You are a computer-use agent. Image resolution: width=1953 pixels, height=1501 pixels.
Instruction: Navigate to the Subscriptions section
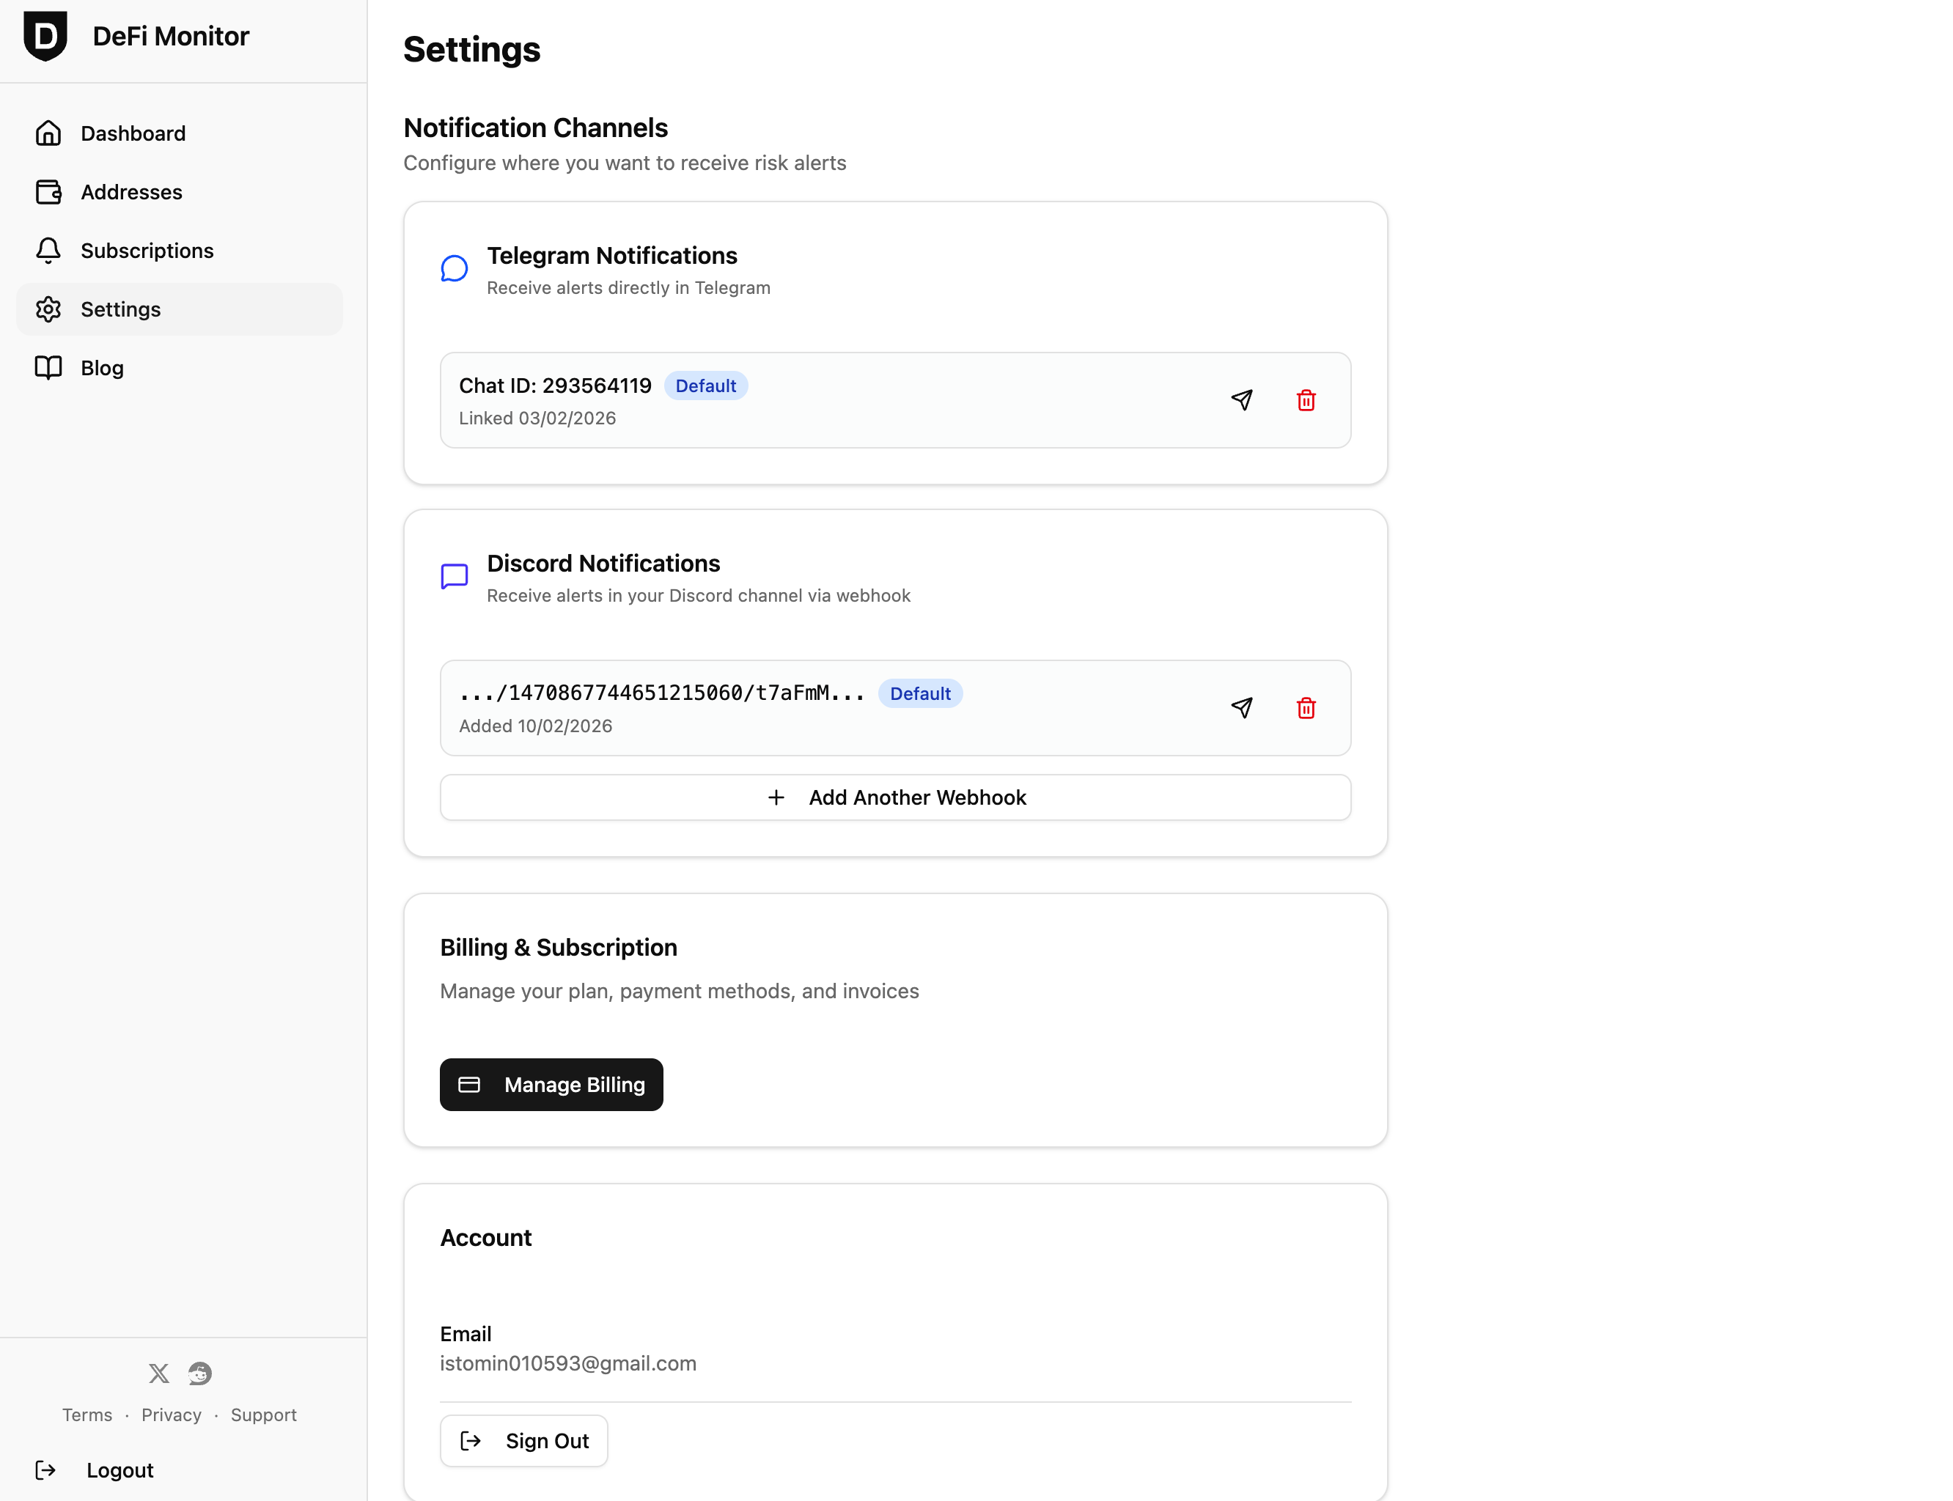point(147,250)
